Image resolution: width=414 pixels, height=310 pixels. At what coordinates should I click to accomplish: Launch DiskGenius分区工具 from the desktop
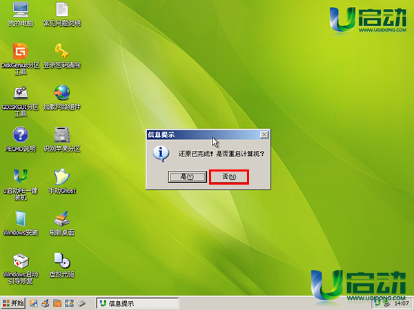[x=21, y=52]
